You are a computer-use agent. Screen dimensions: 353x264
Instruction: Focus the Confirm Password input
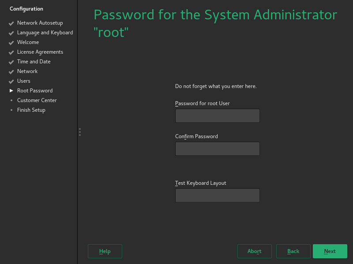217,148
